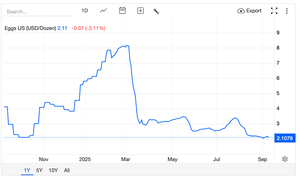This screenshot has width=300, height=180.
Task: Click the Export text label
Action: pyautogui.click(x=254, y=11)
